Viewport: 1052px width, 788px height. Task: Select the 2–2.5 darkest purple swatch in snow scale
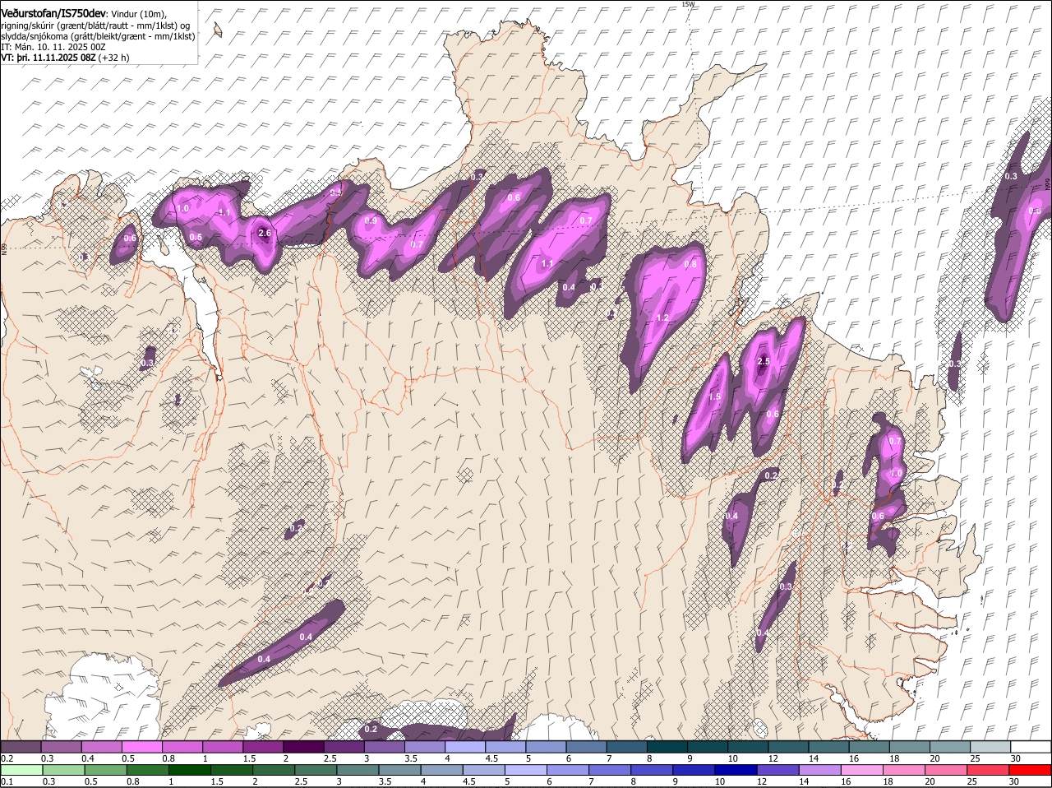pos(303,746)
